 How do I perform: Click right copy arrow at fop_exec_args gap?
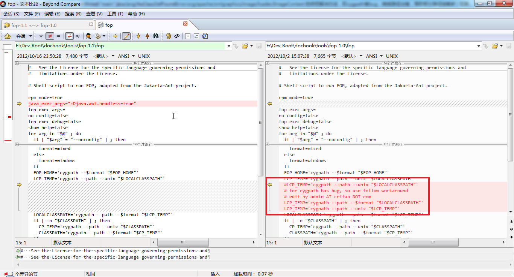click(269, 104)
